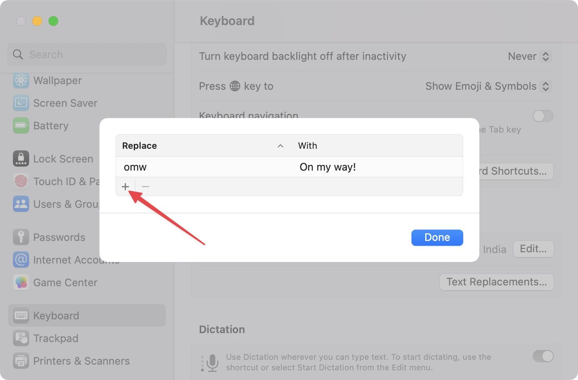This screenshot has height=380, width=578.
Task: Select the Lock Screen padlock icon
Action: pos(21,159)
